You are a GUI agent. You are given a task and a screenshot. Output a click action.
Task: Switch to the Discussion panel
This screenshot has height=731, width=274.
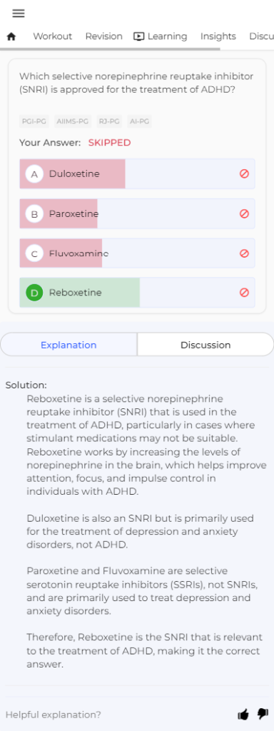click(205, 345)
